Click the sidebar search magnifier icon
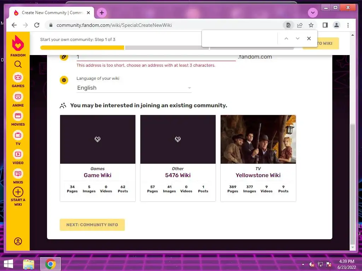Image resolution: width=362 pixels, height=271 pixels. click(18, 64)
